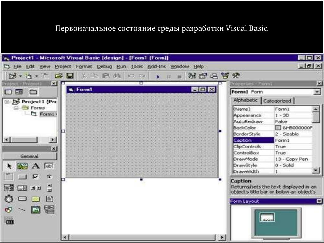Select the PictureBox control in toolbox
This screenshot has height=243, width=324.
[22, 166]
